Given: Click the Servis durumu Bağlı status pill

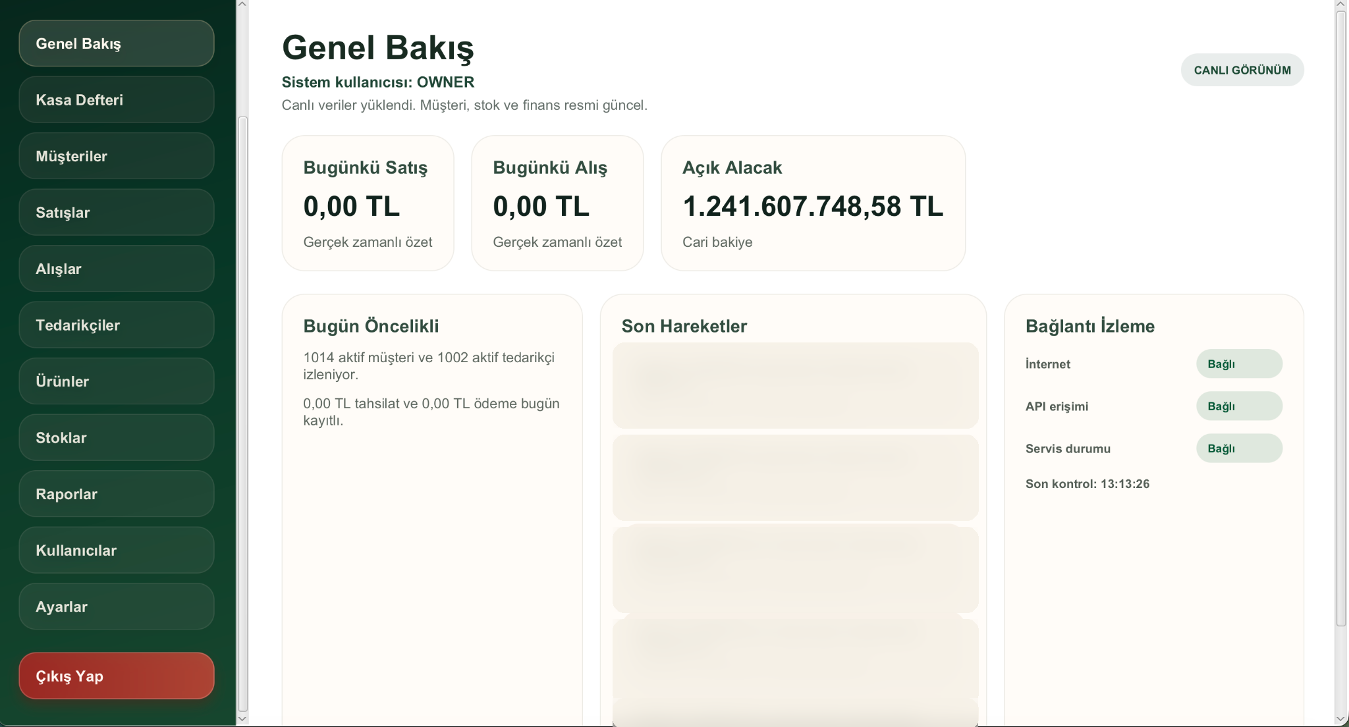Looking at the screenshot, I should pos(1239,448).
